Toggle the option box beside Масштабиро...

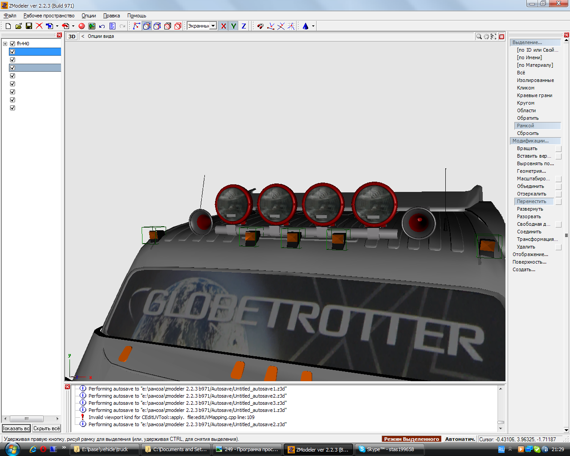[558, 179]
